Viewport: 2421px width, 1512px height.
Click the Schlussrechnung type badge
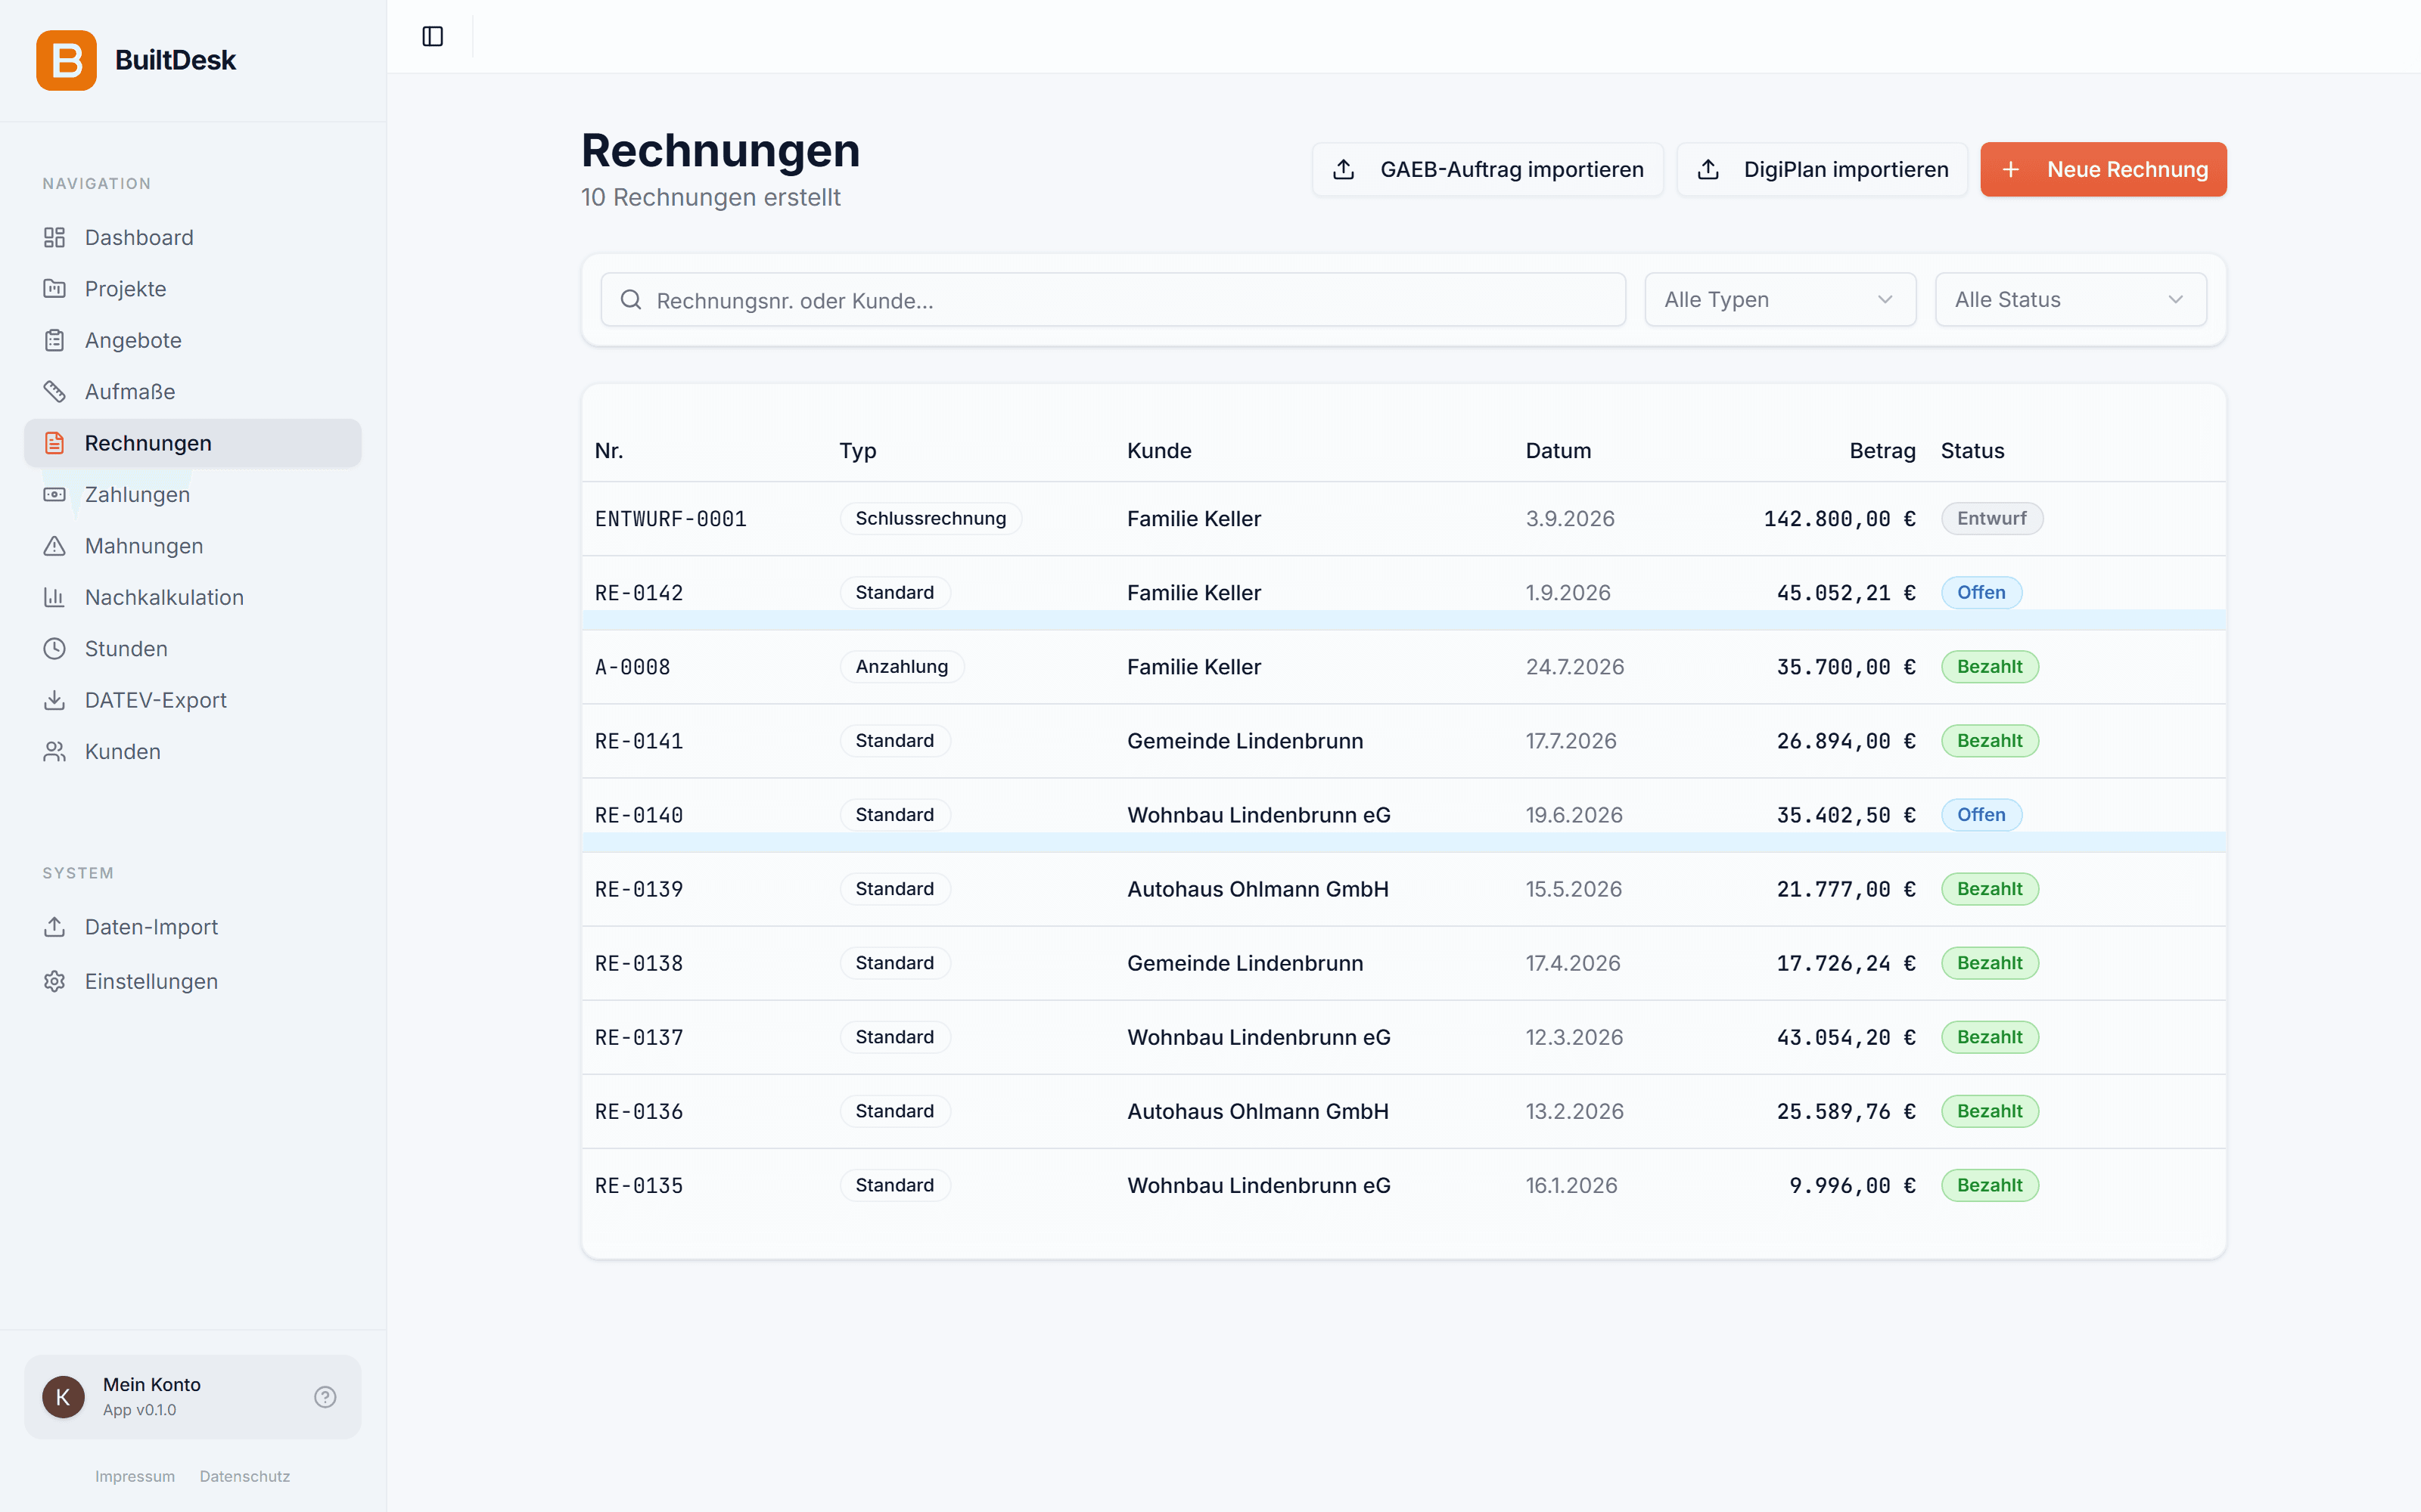tap(931, 519)
